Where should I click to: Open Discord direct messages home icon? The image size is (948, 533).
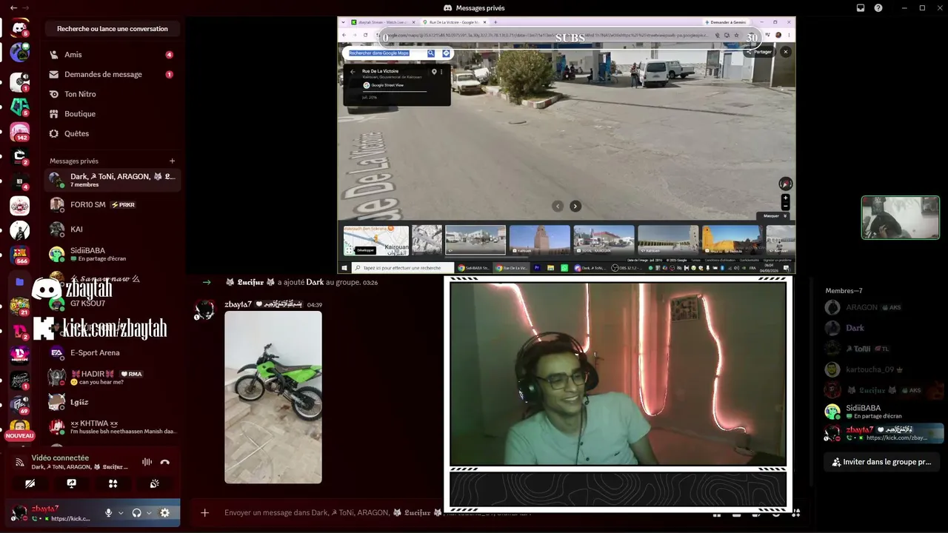click(x=20, y=28)
